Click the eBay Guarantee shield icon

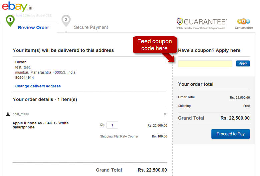pyautogui.click(x=180, y=22)
